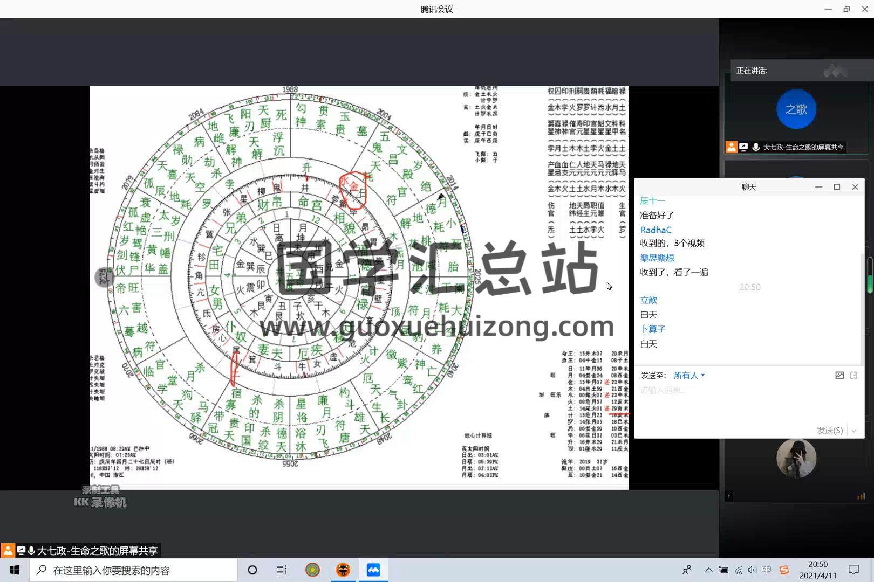874x582 pixels.
Task: Open the send options arrow next to 发送(S)
Action: tap(853, 431)
